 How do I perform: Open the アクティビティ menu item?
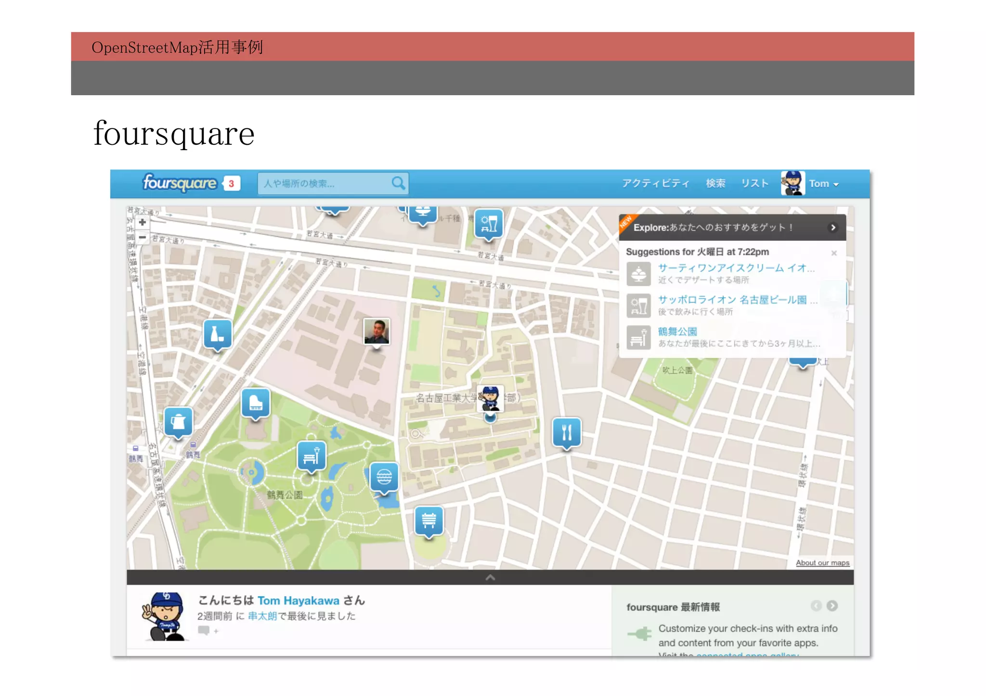(x=655, y=183)
